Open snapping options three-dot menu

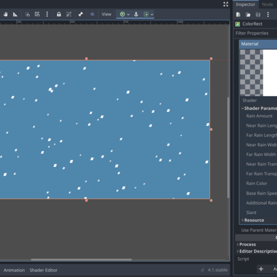click(x=47, y=14)
